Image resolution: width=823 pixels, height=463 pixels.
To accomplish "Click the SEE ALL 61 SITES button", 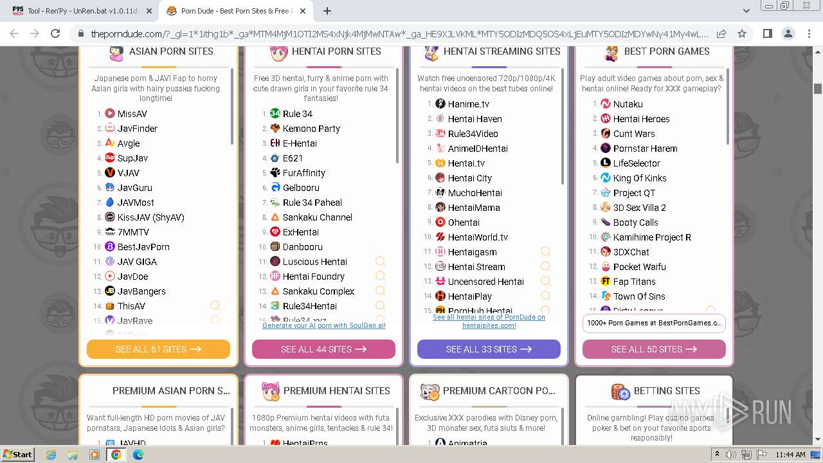I will pyautogui.click(x=158, y=349).
